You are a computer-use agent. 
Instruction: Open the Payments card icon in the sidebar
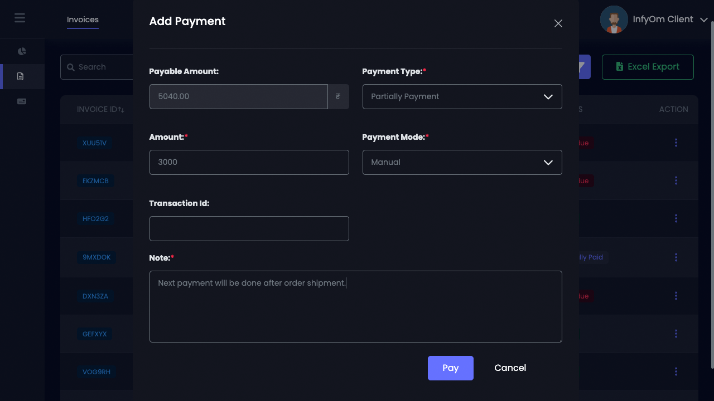coord(22,101)
